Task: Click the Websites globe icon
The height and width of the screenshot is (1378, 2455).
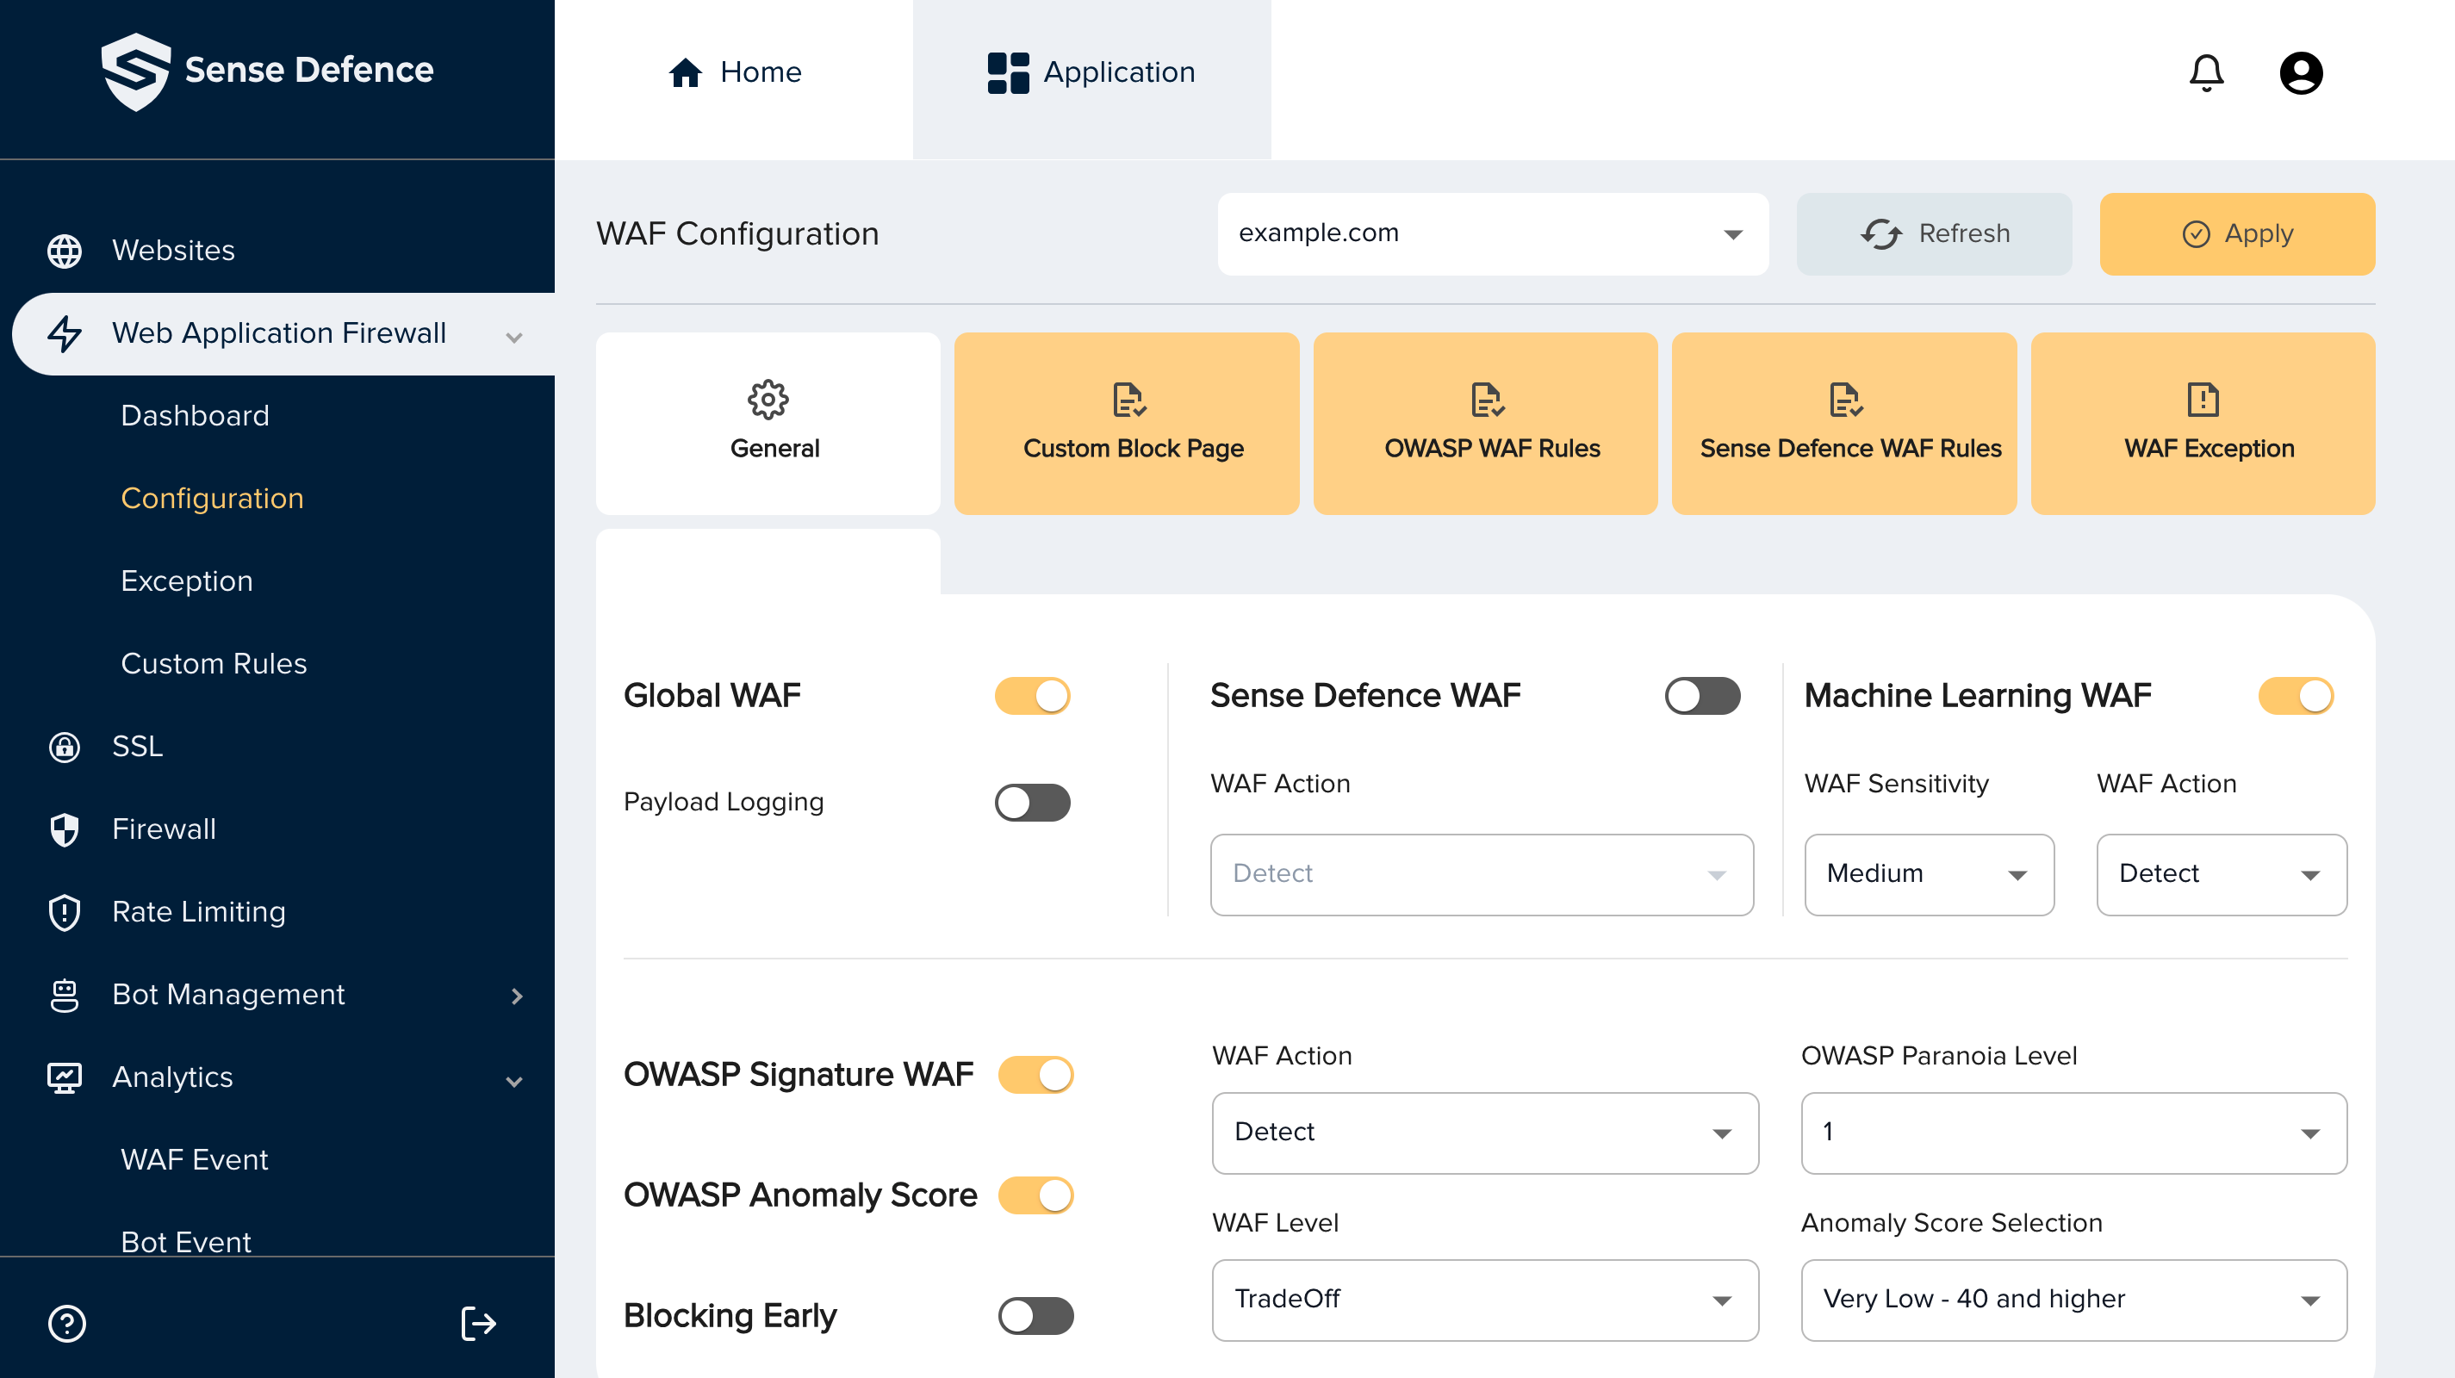Action: pyautogui.click(x=65, y=251)
